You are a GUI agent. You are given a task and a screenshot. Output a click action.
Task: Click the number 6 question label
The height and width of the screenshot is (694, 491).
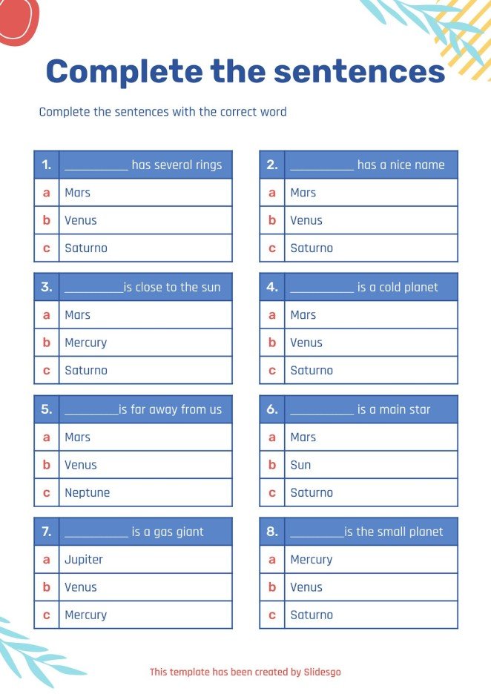point(271,409)
